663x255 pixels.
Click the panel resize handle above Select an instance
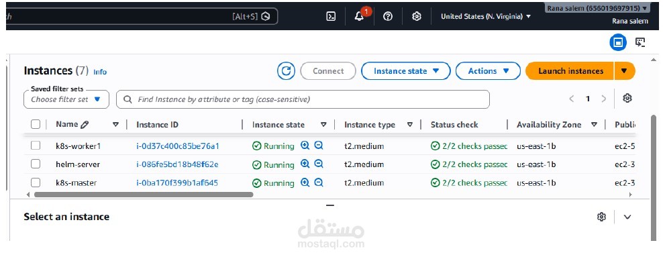(330, 205)
